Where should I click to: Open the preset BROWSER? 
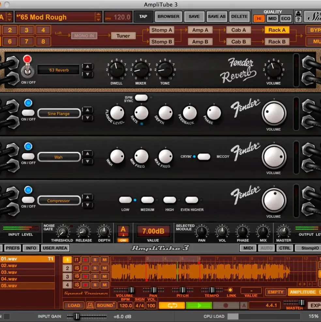(x=168, y=16)
